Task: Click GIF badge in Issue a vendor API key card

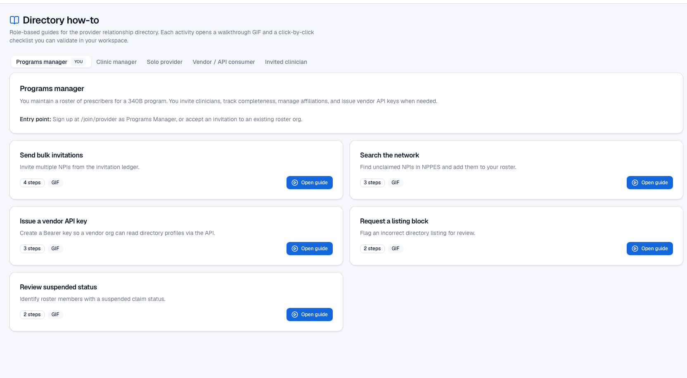Action: tap(55, 249)
